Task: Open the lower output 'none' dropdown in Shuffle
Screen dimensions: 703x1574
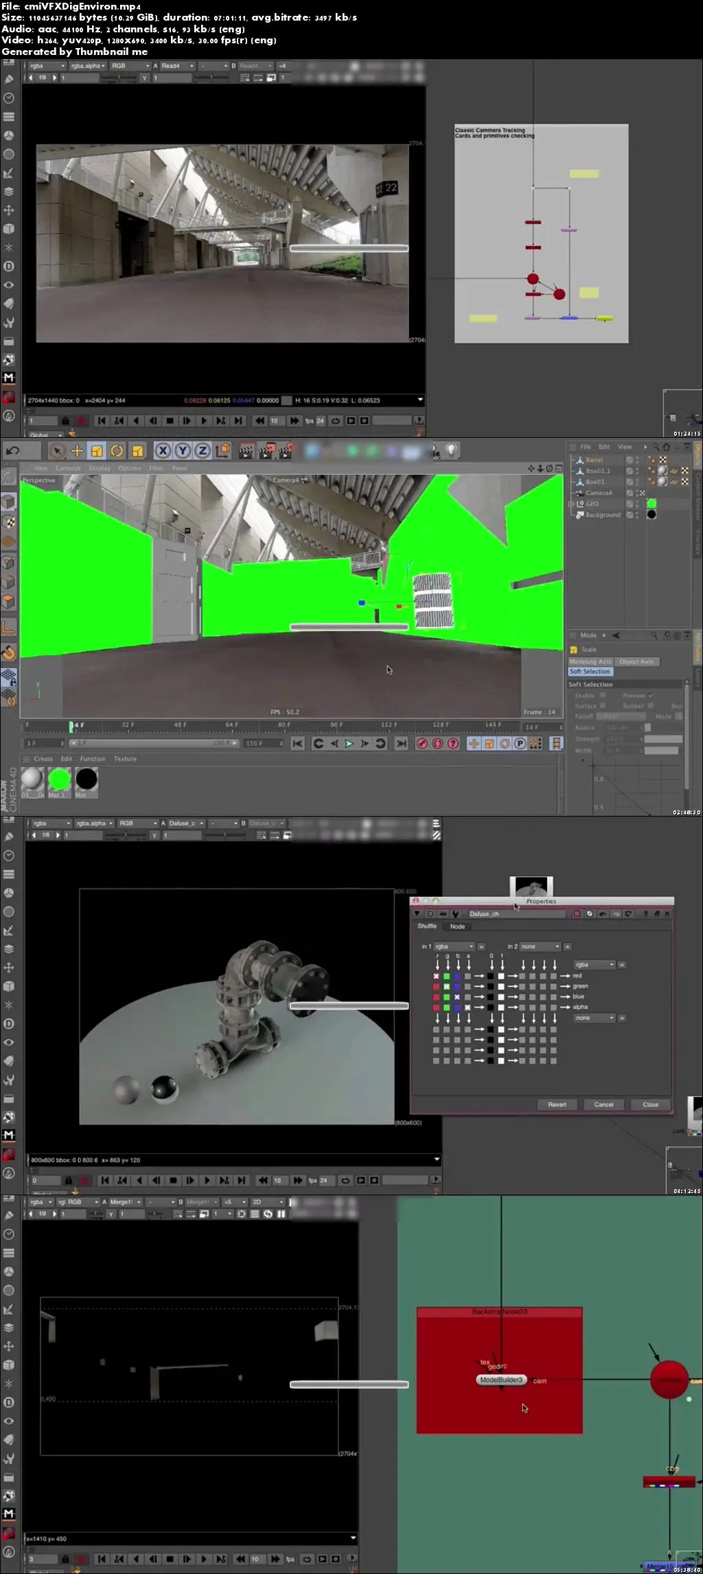Action: tap(595, 1018)
